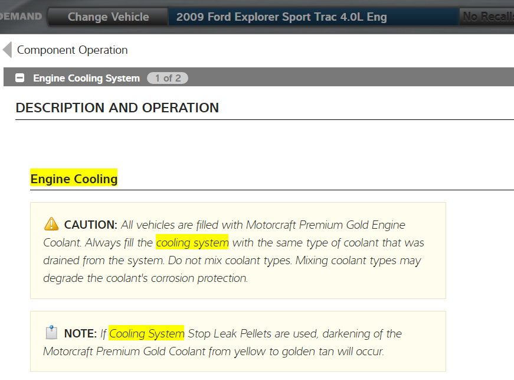Click the Change Vehicle button
Image resolution: width=514 pixels, height=380 pixels.
tap(108, 17)
